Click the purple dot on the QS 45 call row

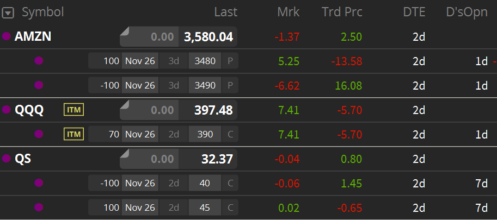coord(39,208)
